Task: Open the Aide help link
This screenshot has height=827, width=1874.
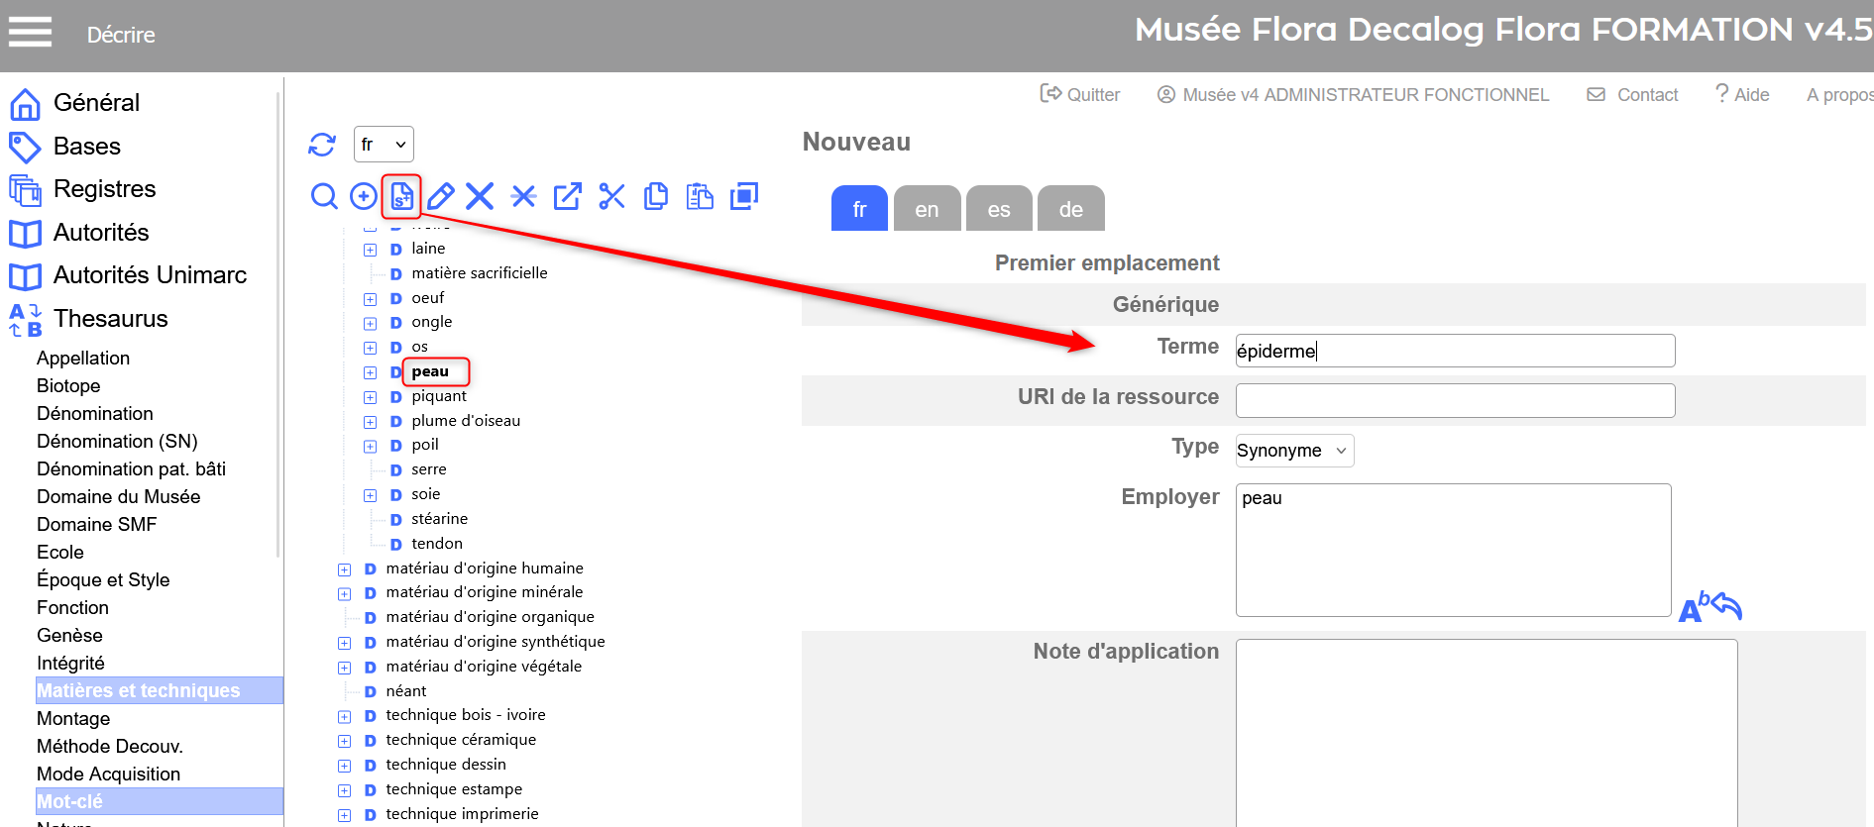Action: (x=1742, y=94)
